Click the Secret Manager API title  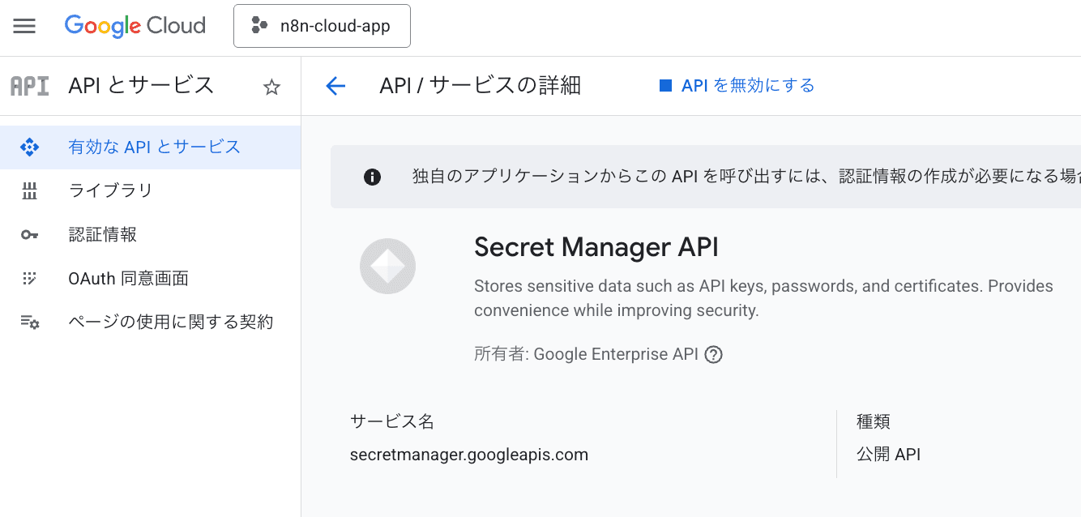point(596,247)
